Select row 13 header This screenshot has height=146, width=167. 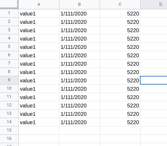point(9,114)
